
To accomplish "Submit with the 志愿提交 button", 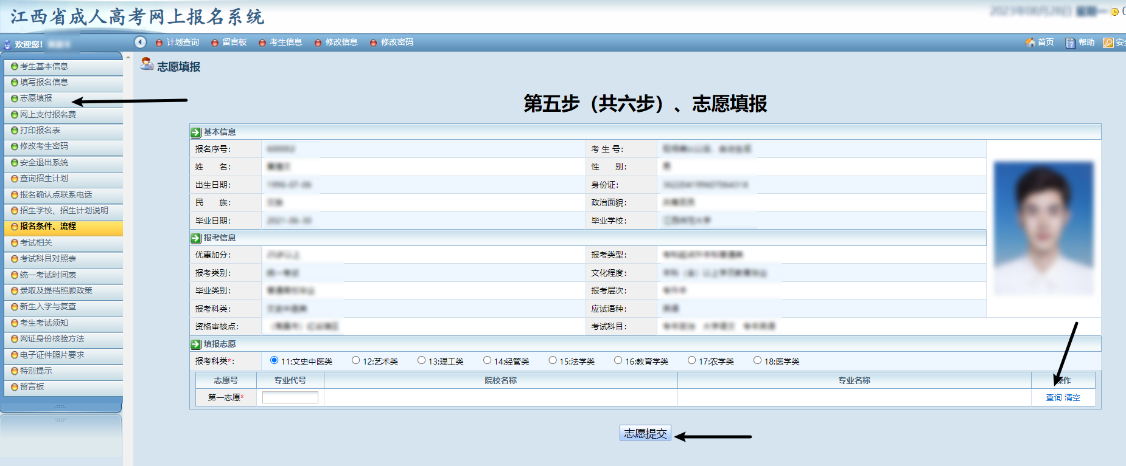I will point(645,433).
